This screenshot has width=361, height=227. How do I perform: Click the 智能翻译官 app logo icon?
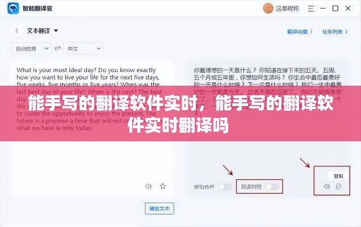click(x=13, y=9)
